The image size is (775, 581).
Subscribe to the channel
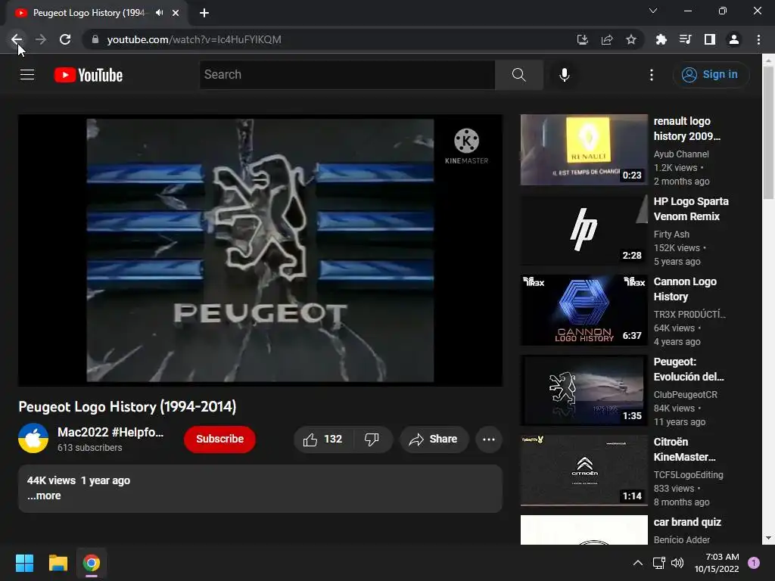(x=220, y=439)
